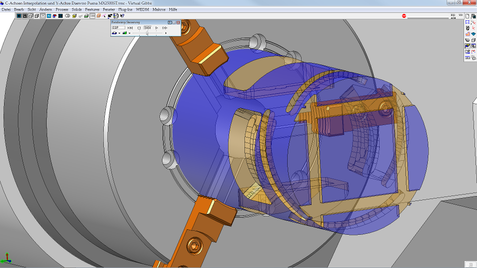Open the Plug-Ins menu
Image resolution: width=477 pixels, height=268 pixels.
click(125, 9)
